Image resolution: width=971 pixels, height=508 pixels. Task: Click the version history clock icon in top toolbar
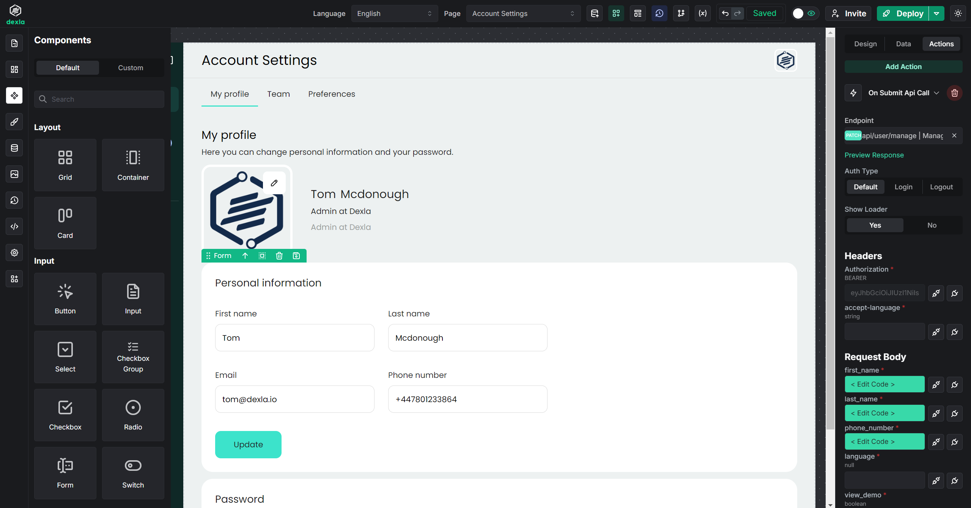659,14
